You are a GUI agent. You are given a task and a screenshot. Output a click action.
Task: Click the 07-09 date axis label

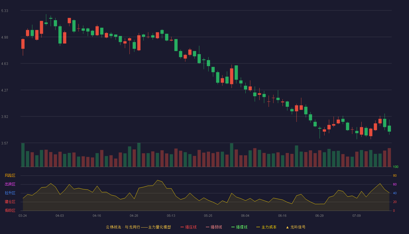(x=356, y=216)
